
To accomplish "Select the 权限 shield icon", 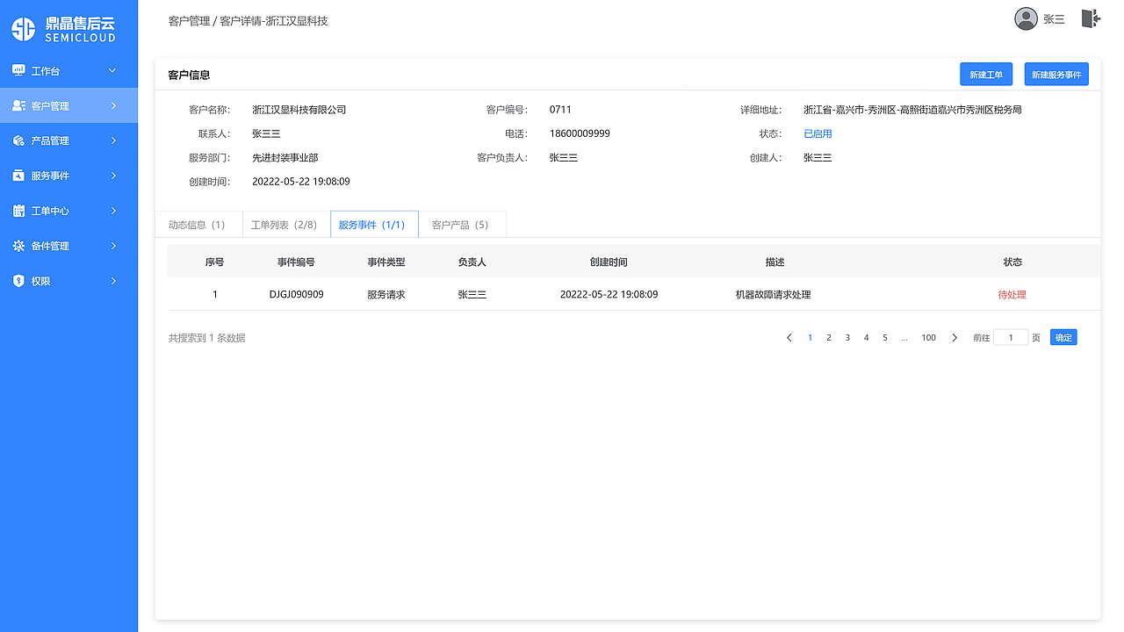I will pos(18,280).
